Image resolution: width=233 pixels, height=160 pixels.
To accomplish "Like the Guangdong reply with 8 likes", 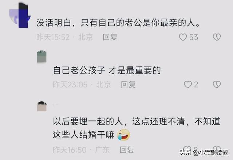I will tap(187, 149).
